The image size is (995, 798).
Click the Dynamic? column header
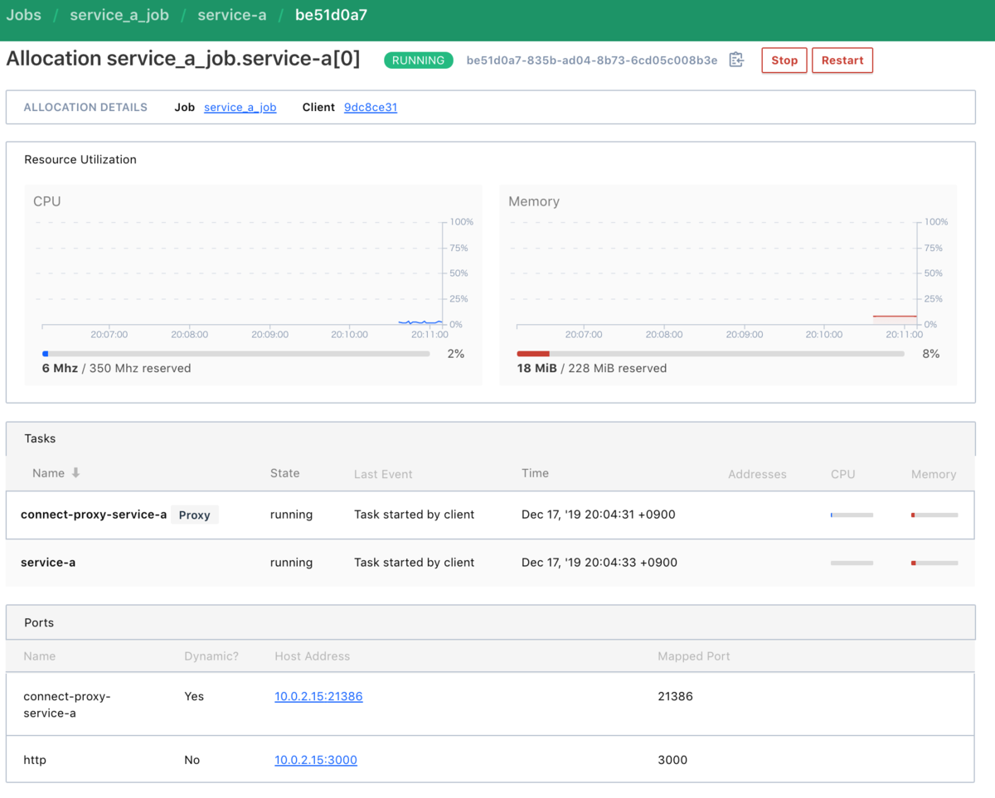click(211, 656)
